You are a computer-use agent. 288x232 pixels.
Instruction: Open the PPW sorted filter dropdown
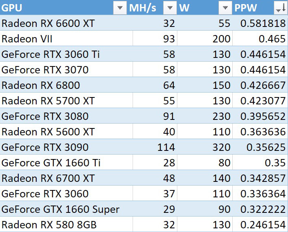(281, 8)
